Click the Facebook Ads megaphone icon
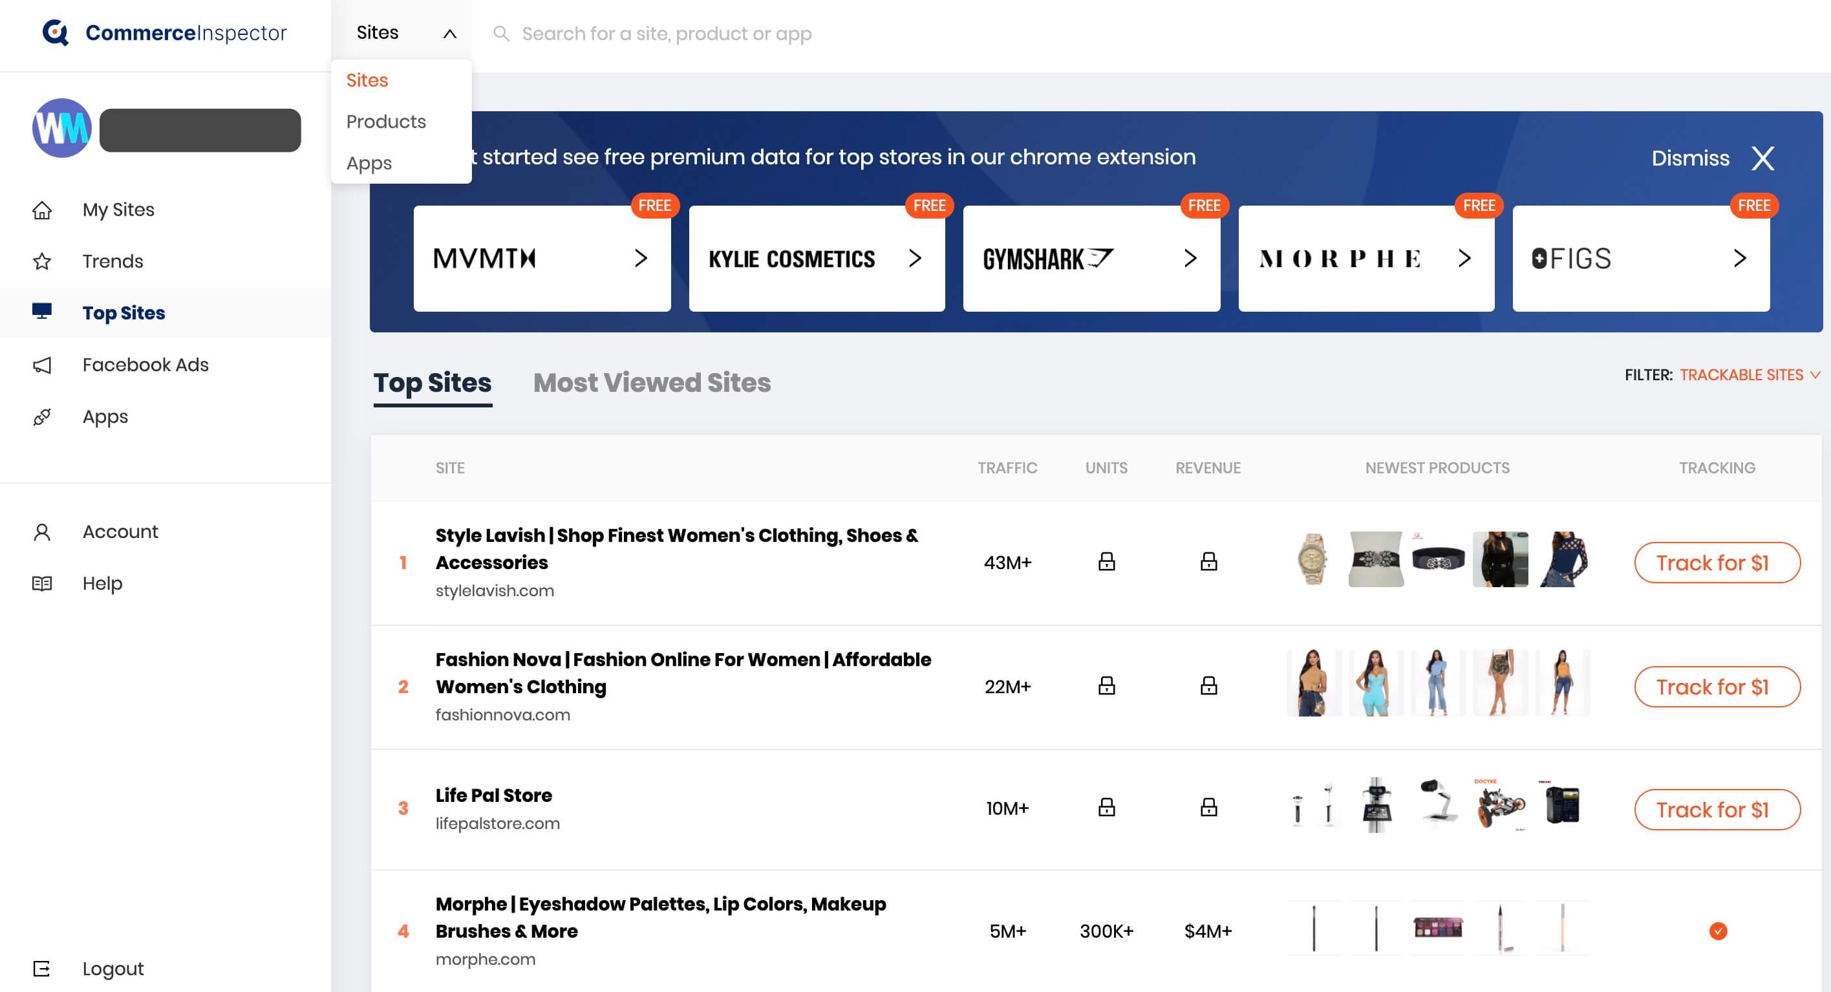This screenshot has height=992, width=1831. [x=42, y=365]
